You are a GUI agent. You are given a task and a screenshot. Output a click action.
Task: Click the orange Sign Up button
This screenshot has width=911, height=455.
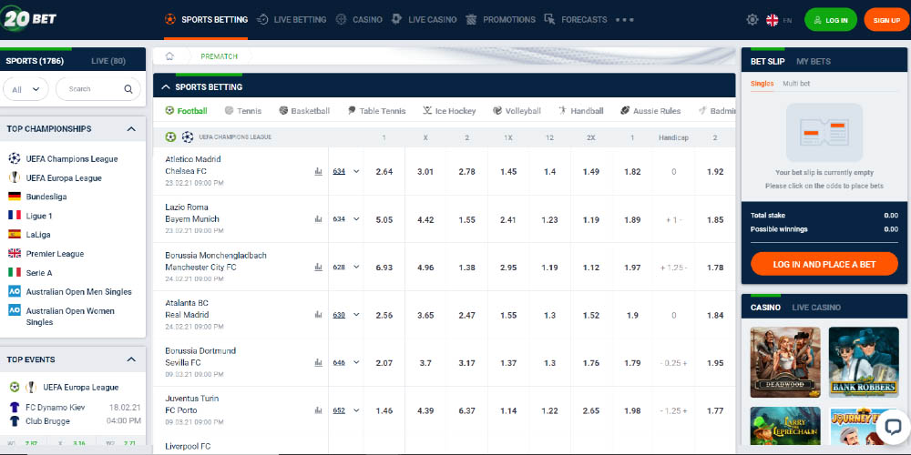(885, 19)
